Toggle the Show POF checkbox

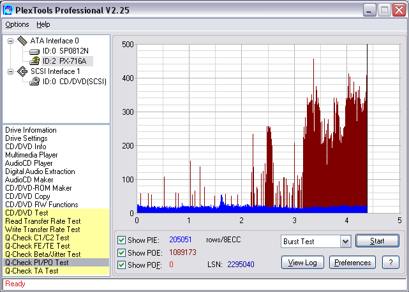[121, 265]
